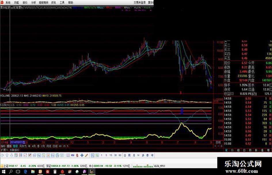The width and height of the screenshot is (272, 175).
Task: Click the PS toolbar icon
Action: coord(93,155)
